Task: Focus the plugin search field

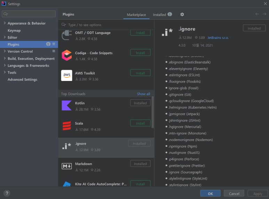Action: (x=106, y=25)
